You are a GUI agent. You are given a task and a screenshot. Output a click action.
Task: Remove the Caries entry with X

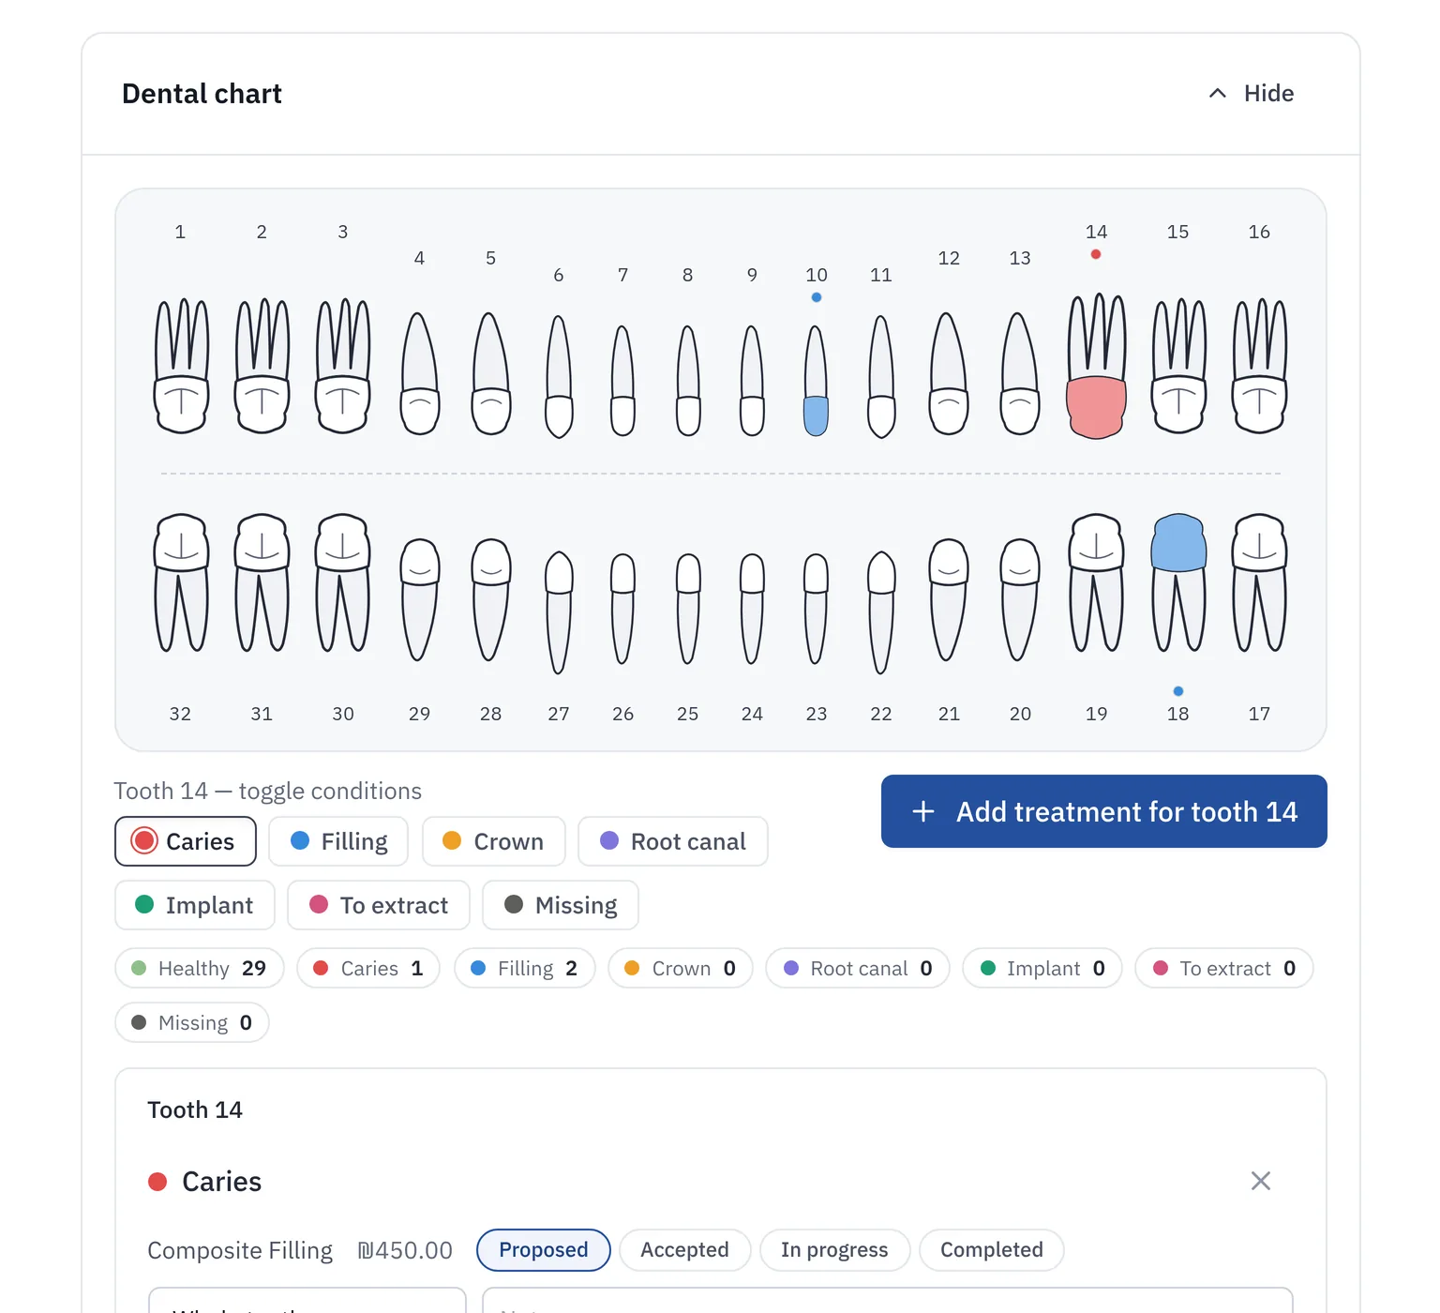[1261, 1181]
